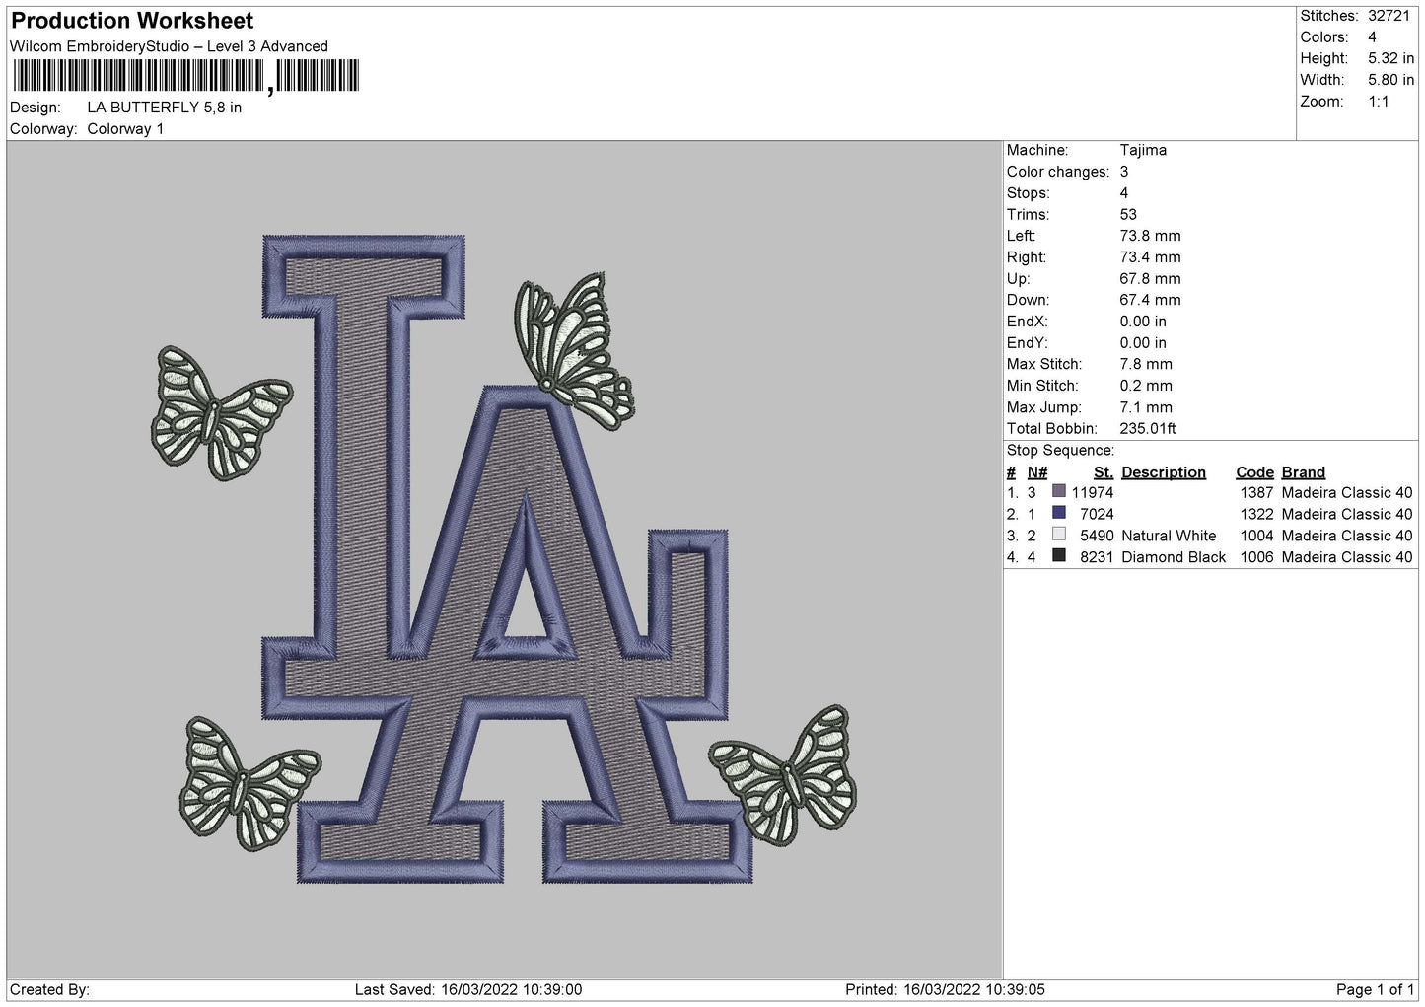Click the Description column header
This screenshot has height=1007, width=1425.
(x=1164, y=472)
